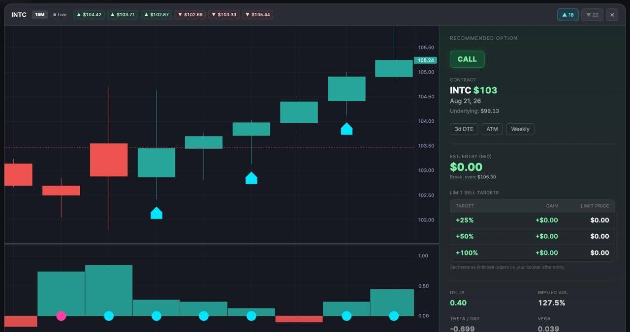Select the +50% limit sell target row
This screenshot has height=332, width=630.
pyautogui.click(x=532, y=236)
